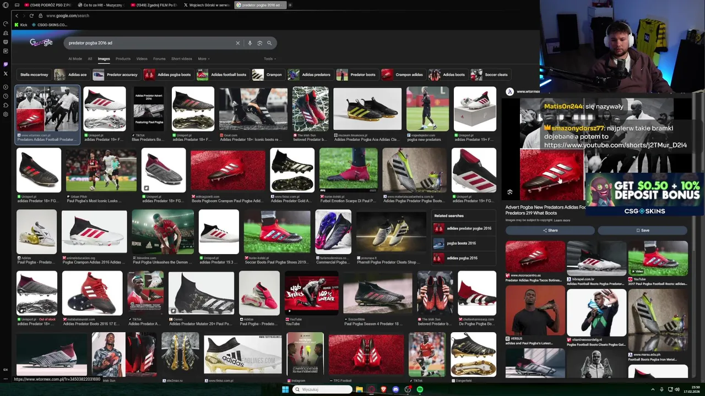Image resolution: width=705 pixels, height=396 pixels.
Task: Open Twitch panel in browser sidebar
Action: tap(6, 64)
